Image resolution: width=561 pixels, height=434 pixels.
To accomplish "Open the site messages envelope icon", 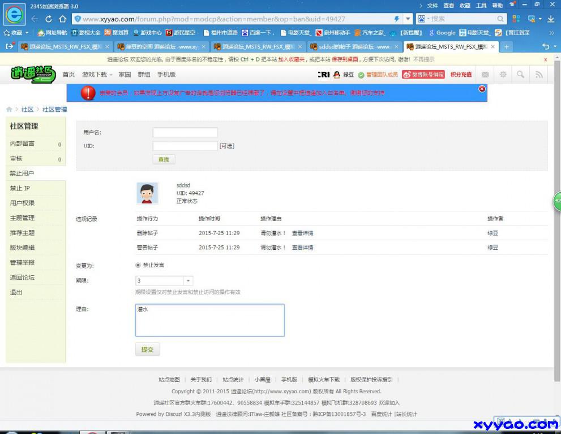I will [x=485, y=75].
